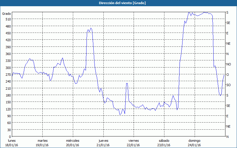Select the 'viernes 22/01/16' date label
Viewport: 237px width, 148px height.
click(133, 143)
